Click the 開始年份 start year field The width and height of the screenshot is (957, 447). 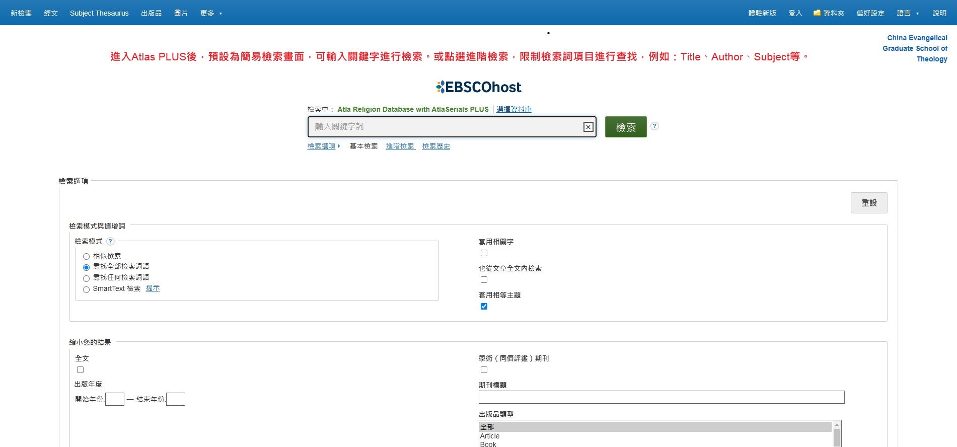pos(115,399)
